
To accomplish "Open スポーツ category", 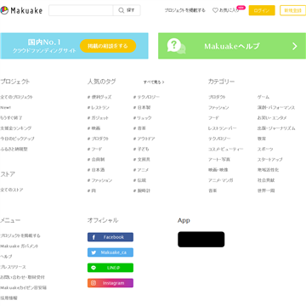I will coord(265,149).
